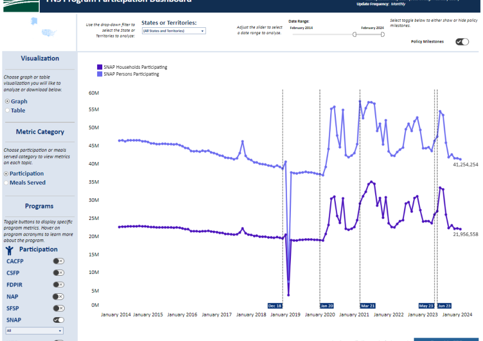The height and width of the screenshot is (341, 483).
Task: Click the January 2014 x-axis label
Action: (116, 314)
